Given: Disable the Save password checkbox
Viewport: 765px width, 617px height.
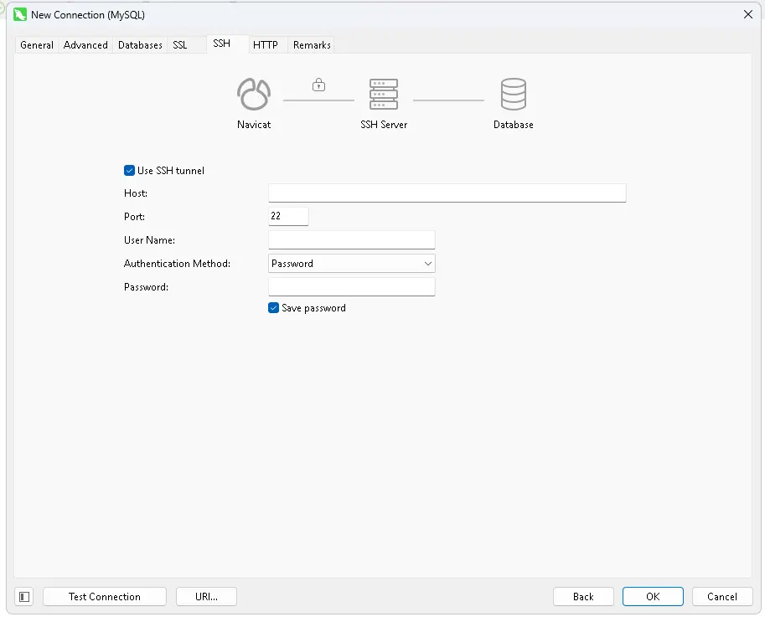Looking at the screenshot, I should (274, 308).
